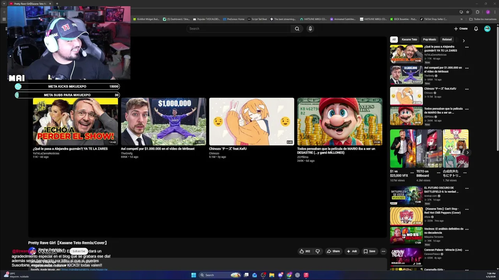Open options for Caravan Palace Miracle video

467,250
